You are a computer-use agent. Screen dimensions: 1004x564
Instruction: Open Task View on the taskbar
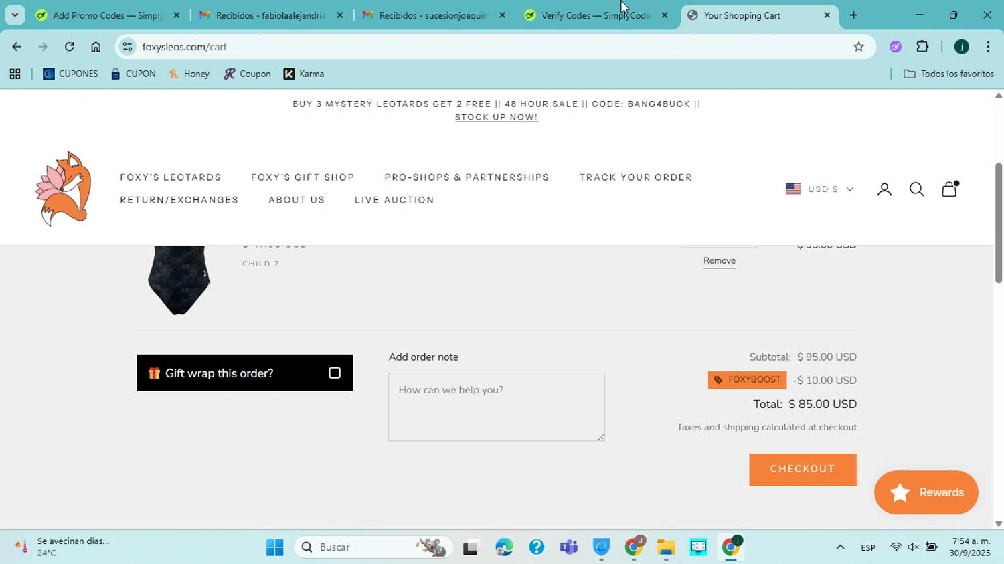pyautogui.click(x=471, y=547)
